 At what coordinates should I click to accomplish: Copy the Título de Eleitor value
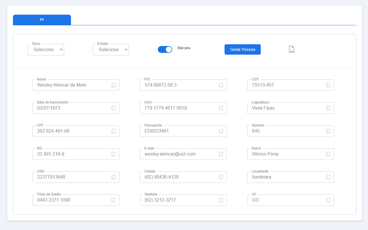point(114,200)
